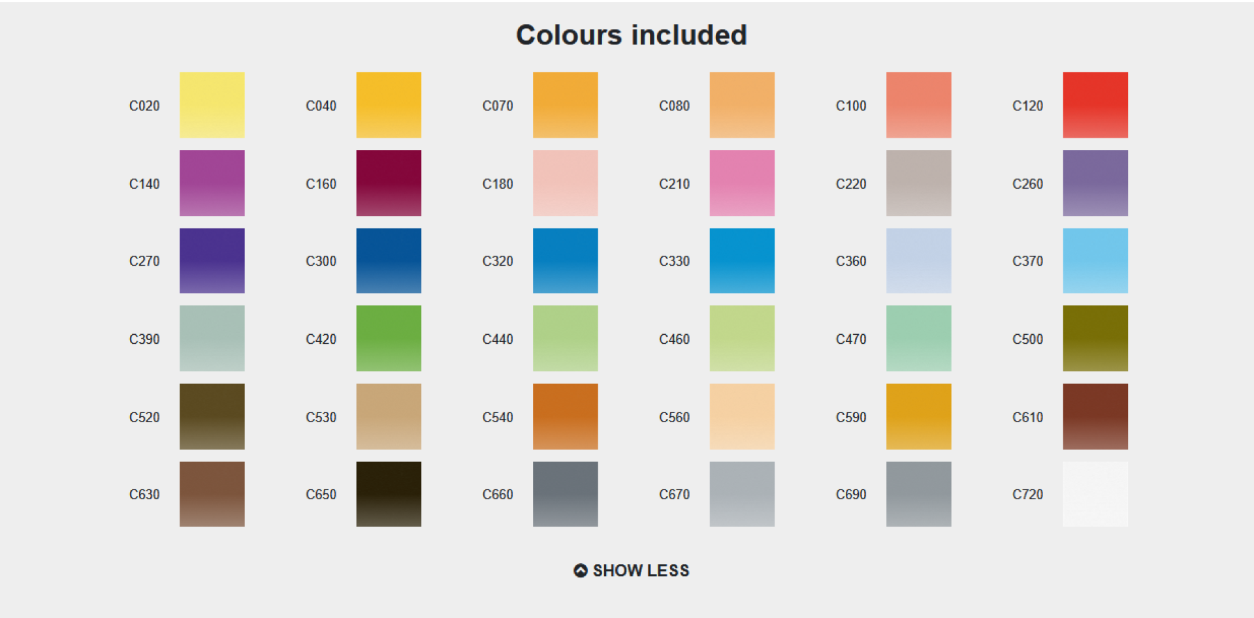This screenshot has height=618, width=1254.
Task: Click the Colours included heading
Action: (x=631, y=35)
